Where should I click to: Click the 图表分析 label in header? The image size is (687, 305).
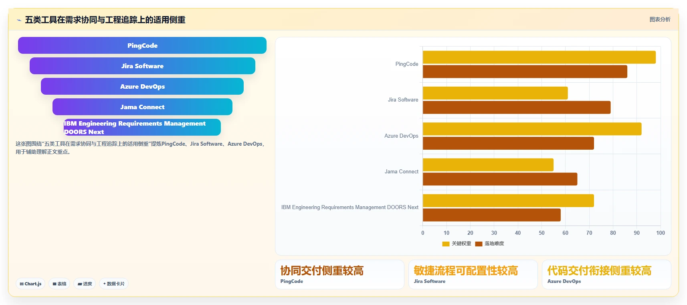point(660,19)
